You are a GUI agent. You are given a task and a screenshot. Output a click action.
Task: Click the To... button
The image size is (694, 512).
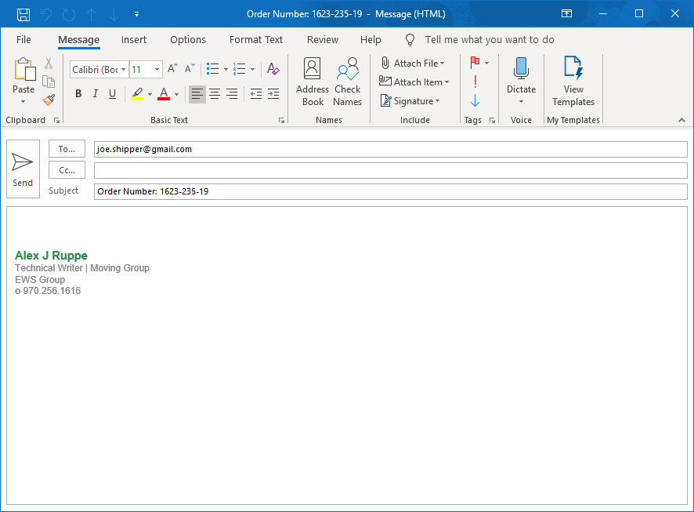click(67, 149)
